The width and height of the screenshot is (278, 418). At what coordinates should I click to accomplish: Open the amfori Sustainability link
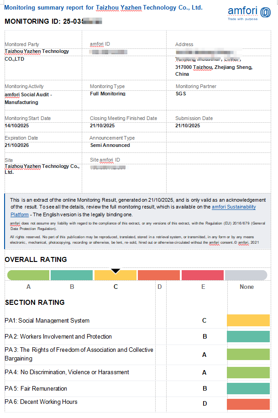click(x=234, y=207)
